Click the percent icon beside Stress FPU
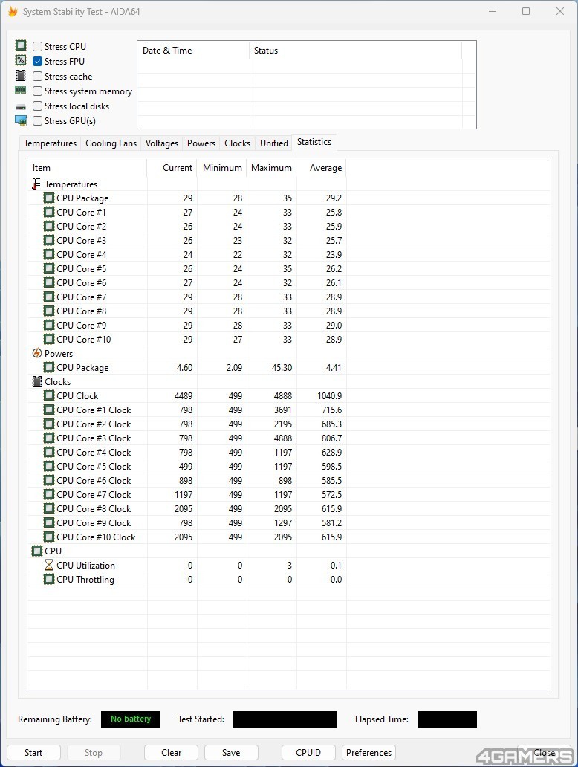This screenshot has width=578, height=767. point(21,60)
